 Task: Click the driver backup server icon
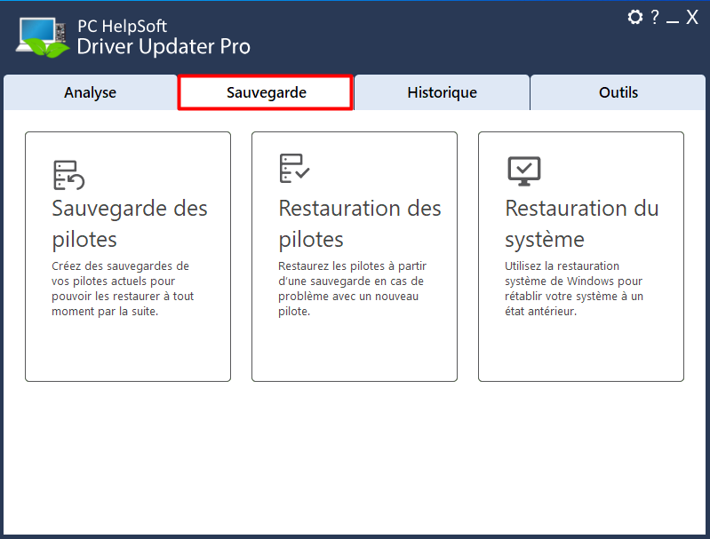pos(68,175)
